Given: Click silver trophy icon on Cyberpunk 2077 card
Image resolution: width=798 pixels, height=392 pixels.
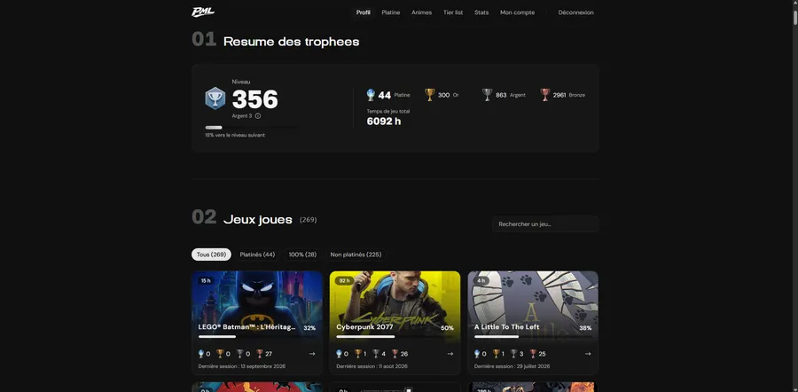Looking at the screenshot, I should click(376, 353).
